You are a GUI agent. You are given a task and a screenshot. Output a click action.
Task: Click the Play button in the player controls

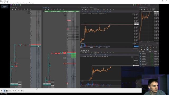point(1,91)
